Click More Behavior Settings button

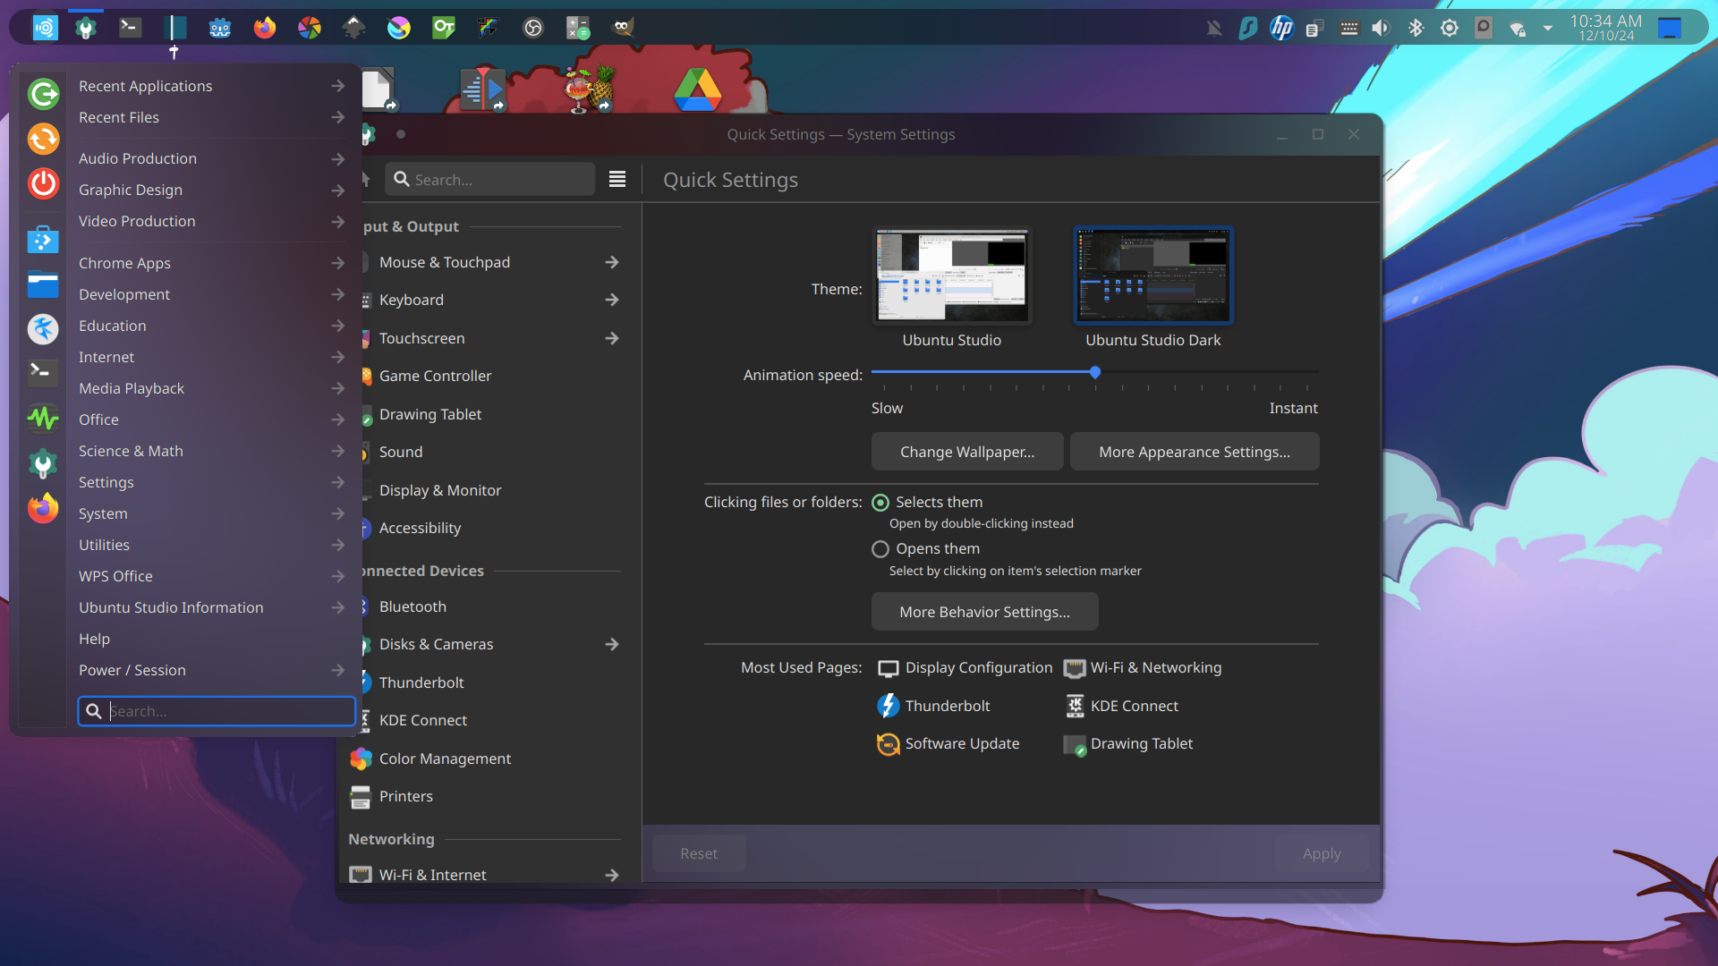pos(984,612)
